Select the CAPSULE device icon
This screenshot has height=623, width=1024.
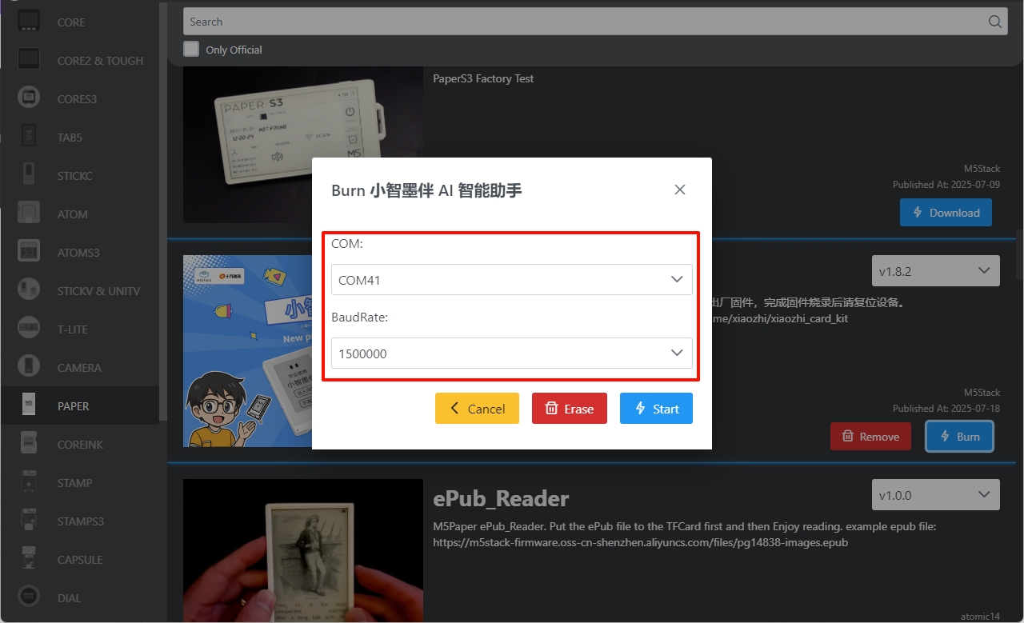click(29, 559)
